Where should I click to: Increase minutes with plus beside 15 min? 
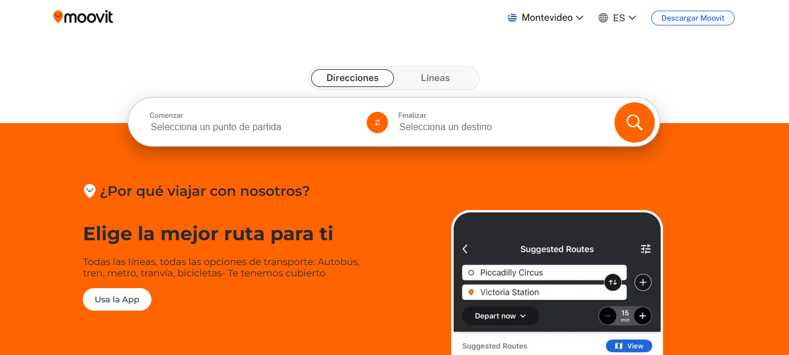point(643,316)
